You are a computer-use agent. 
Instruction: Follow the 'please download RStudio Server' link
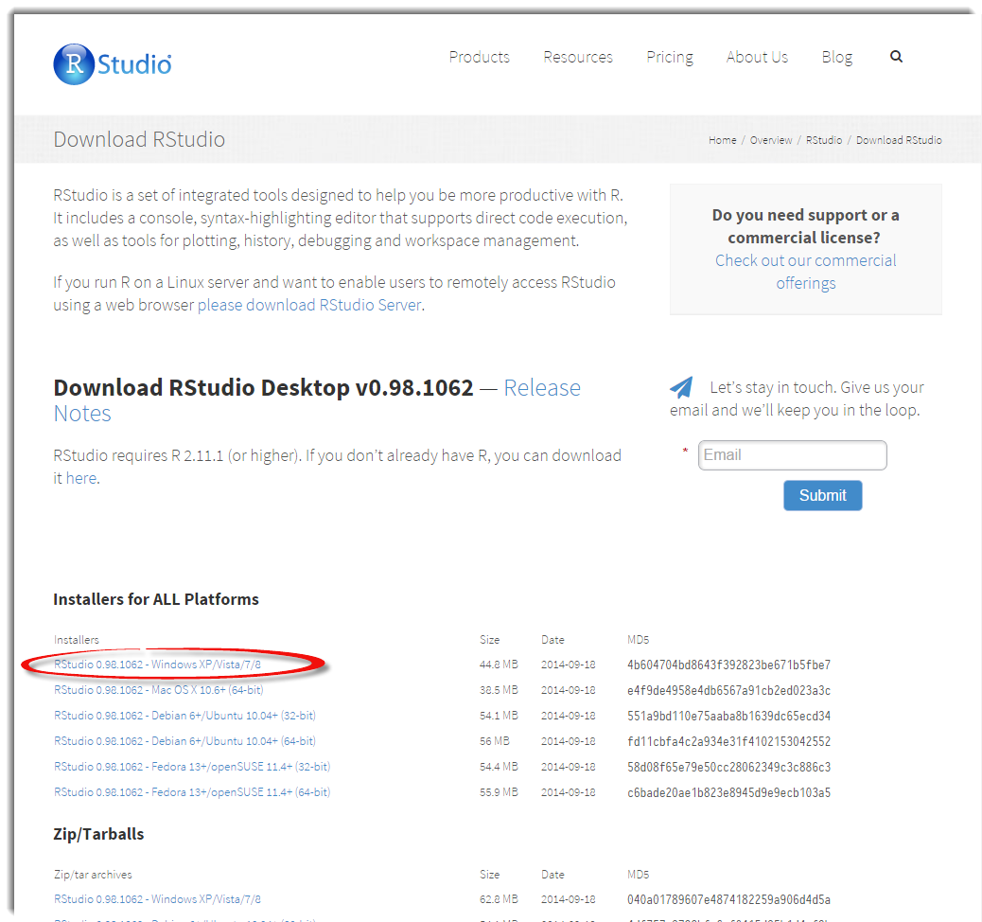click(309, 305)
